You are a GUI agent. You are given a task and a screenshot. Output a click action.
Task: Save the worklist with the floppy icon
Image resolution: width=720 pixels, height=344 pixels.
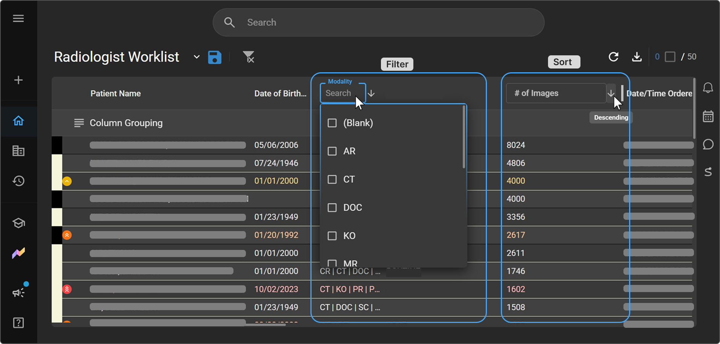(x=215, y=57)
